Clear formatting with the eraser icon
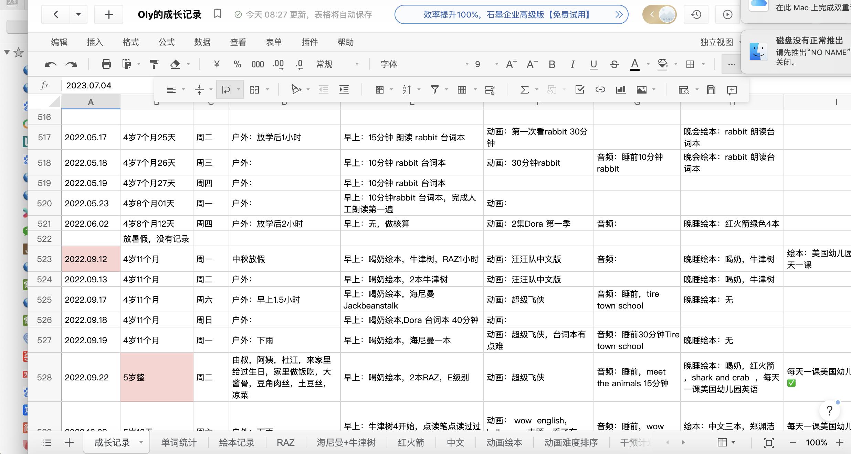851x454 pixels. click(175, 64)
